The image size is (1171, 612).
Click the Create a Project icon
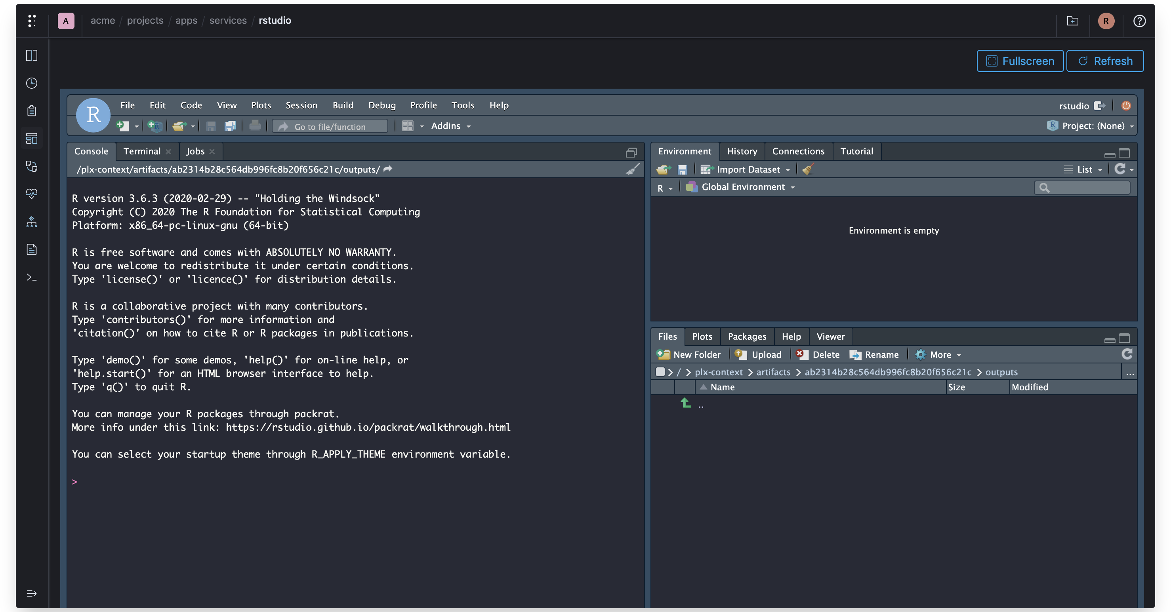(155, 126)
